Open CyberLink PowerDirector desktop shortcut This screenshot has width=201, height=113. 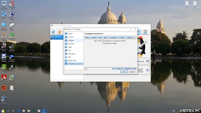pos(12,58)
